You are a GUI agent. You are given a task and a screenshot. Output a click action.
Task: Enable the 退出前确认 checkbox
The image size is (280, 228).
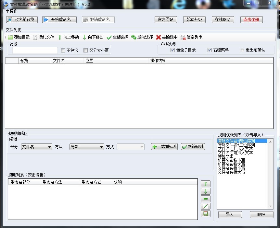[x=242, y=50]
